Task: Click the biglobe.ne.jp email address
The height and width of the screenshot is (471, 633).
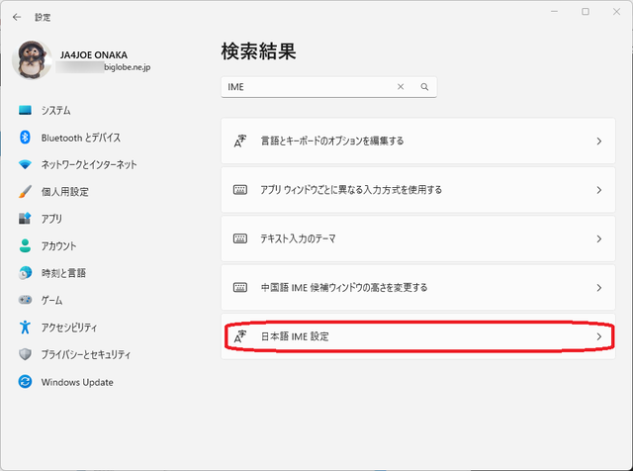Action: coord(128,67)
